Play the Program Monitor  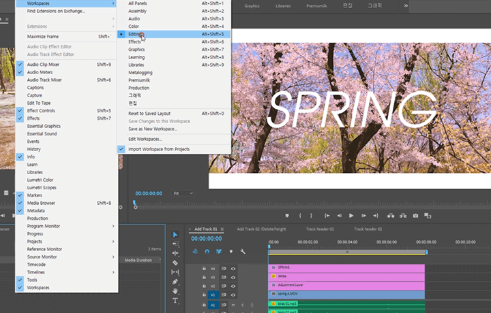click(x=351, y=216)
